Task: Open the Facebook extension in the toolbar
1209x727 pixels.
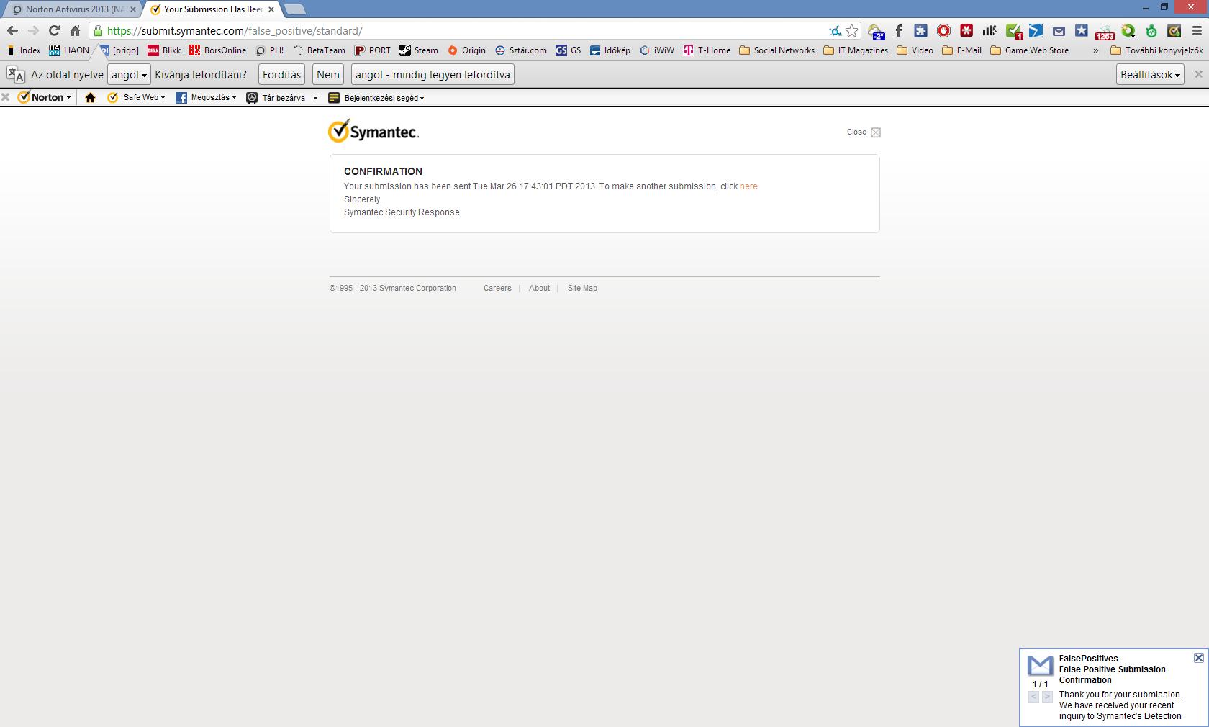Action: [x=899, y=31]
